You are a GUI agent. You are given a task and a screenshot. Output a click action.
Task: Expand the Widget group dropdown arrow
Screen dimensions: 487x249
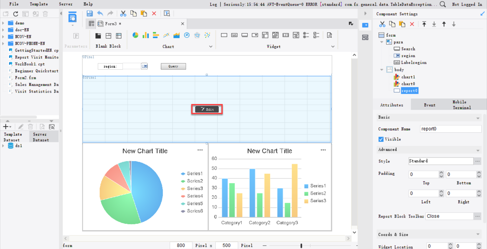333,47
